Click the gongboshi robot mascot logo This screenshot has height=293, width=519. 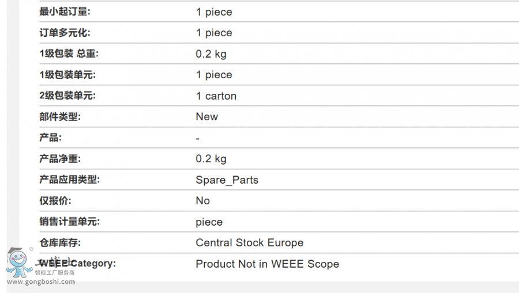[x=19, y=262]
